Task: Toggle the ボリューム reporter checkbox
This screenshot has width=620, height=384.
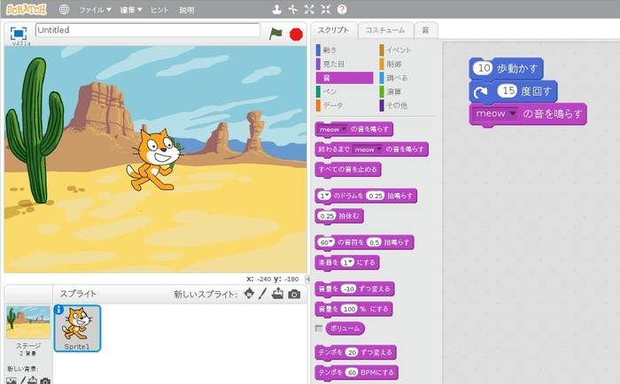Action: point(319,328)
